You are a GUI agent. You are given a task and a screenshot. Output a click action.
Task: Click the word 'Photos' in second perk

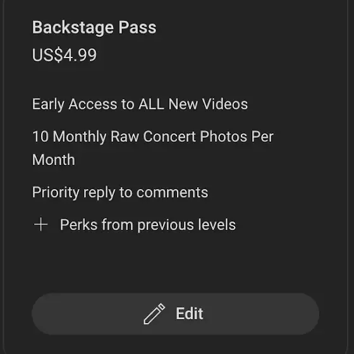click(224, 137)
